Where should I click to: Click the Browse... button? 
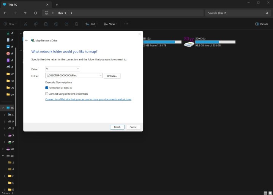112,76
